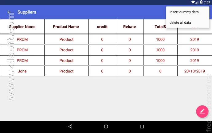Tap the 1000 total in first PRCM row
Screen dimensions: 212x133
pyautogui.click(x=160, y=39)
